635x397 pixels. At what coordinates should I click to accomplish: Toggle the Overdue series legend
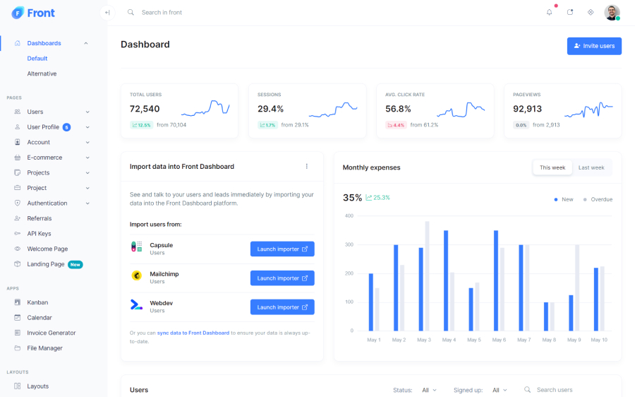coord(598,199)
